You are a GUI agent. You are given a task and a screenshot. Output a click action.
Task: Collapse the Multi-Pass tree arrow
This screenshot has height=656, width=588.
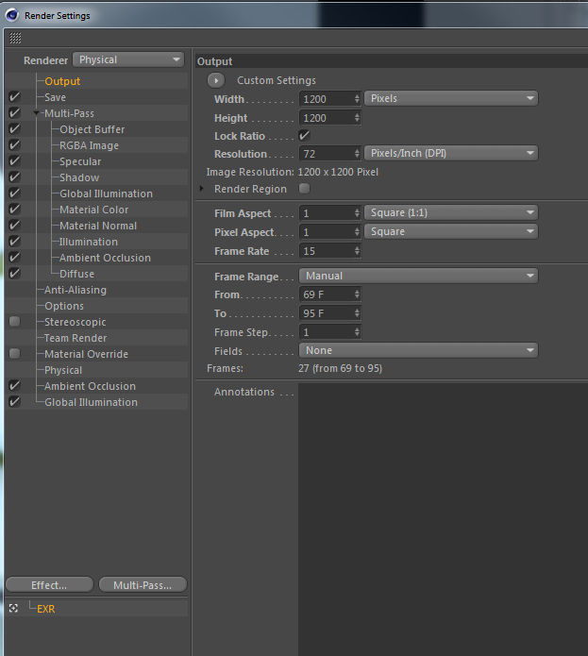pyautogui.click(x=37, y=113)
